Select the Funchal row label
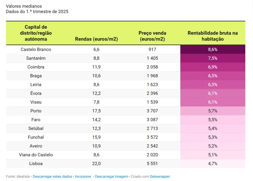 [36, 137]
